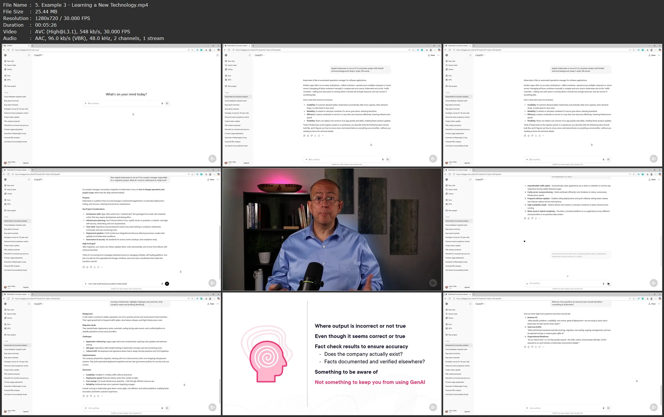Open 'Cloud database migration plan' chat in top-left frame
Screen dimensions: 664x417
coord(15,97)
